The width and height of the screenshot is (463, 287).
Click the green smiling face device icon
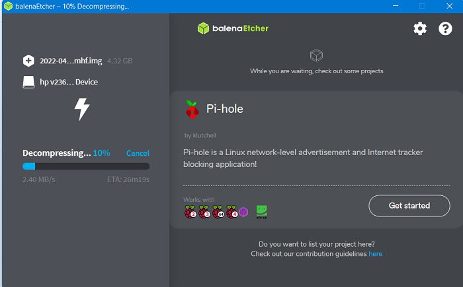coord(262,212)
